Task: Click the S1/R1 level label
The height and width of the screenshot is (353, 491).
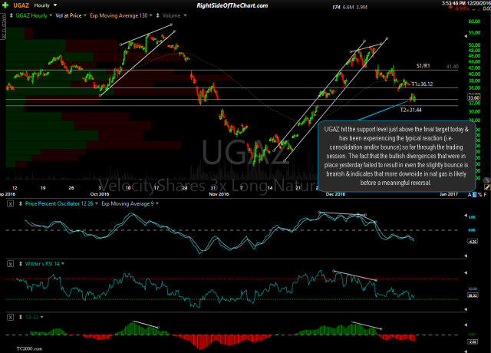Action: 423,66
